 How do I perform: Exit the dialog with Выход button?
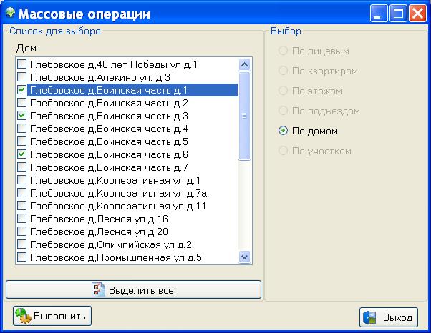point(389,318)
